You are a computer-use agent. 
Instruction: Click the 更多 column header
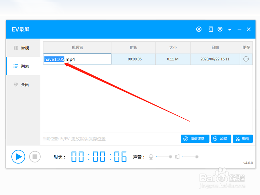[x=246, y=47]
